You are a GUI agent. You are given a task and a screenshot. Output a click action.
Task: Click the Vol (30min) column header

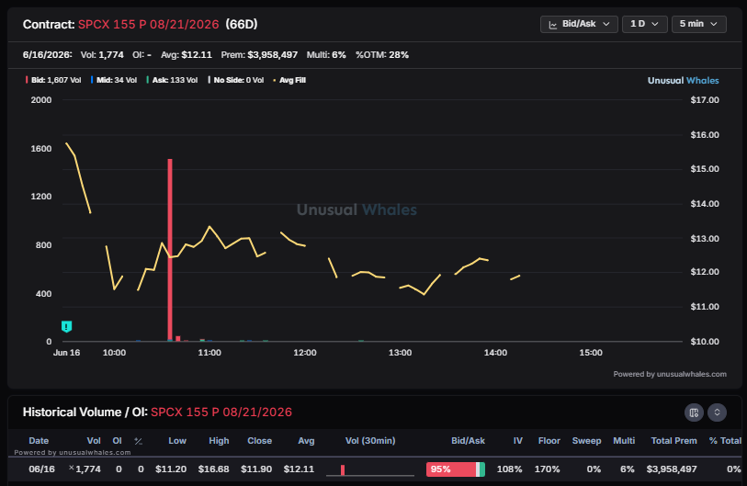tap(370, 441)
